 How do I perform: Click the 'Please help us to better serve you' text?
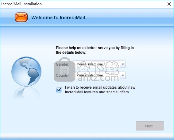coord(95,50)
